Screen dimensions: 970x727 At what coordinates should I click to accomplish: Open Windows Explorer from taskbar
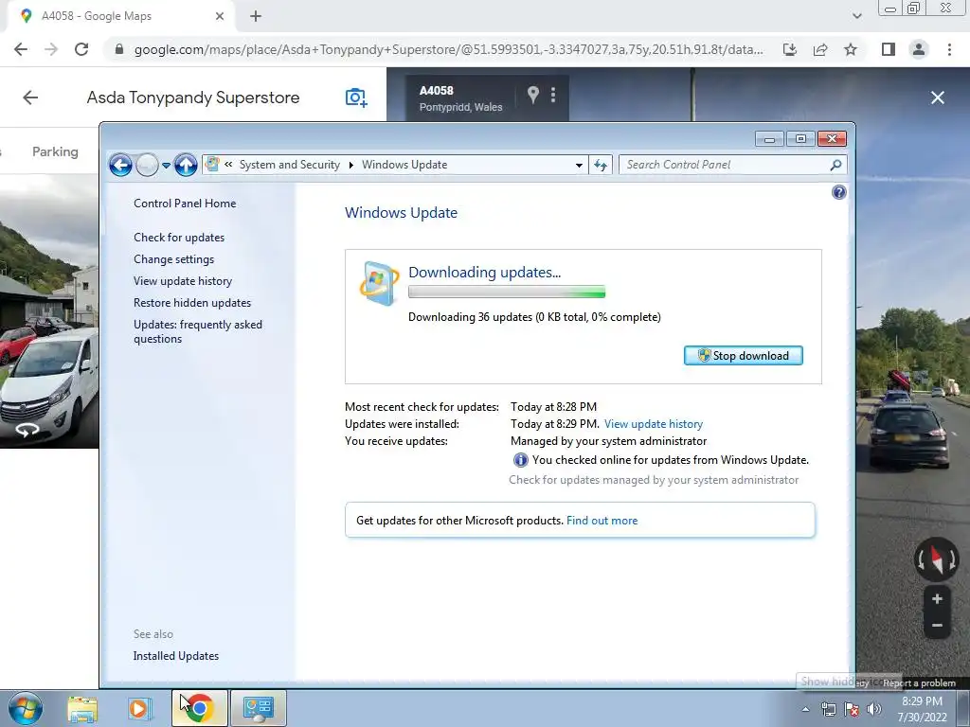[x=82, y=708]
